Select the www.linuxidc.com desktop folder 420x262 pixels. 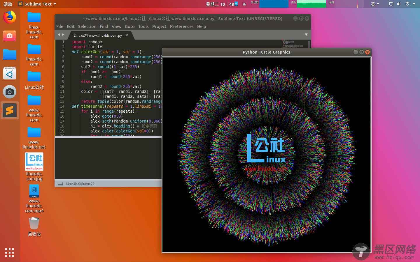[x=34, y=109]
